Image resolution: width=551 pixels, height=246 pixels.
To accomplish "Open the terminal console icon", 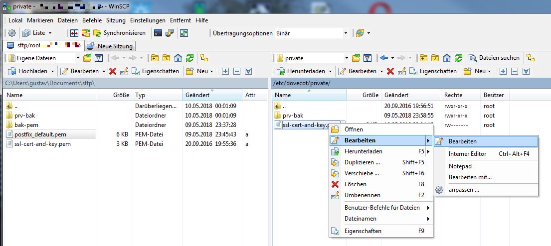I will click(158, 33).
